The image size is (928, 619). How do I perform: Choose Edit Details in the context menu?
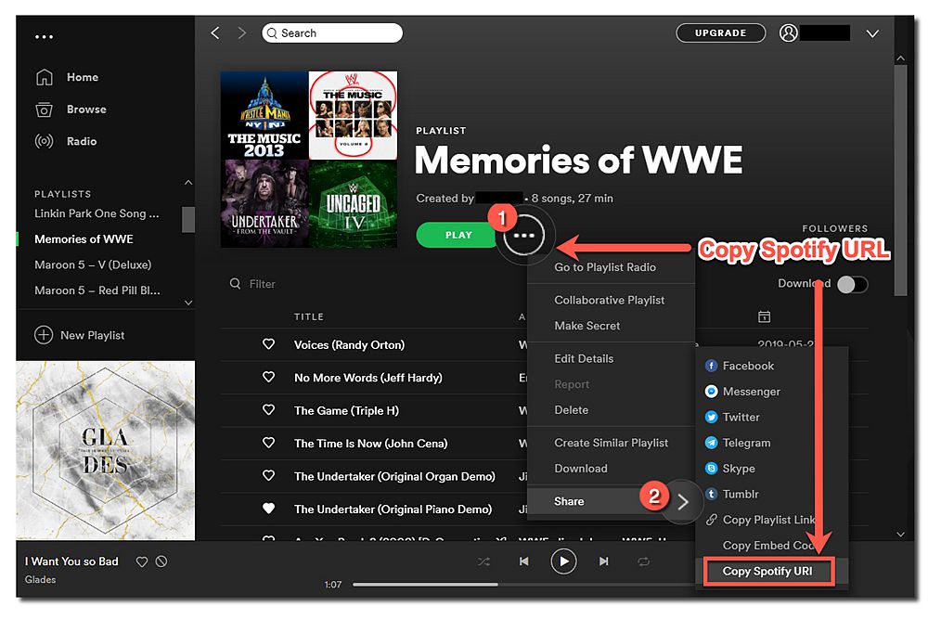click(x=588, y=358)
